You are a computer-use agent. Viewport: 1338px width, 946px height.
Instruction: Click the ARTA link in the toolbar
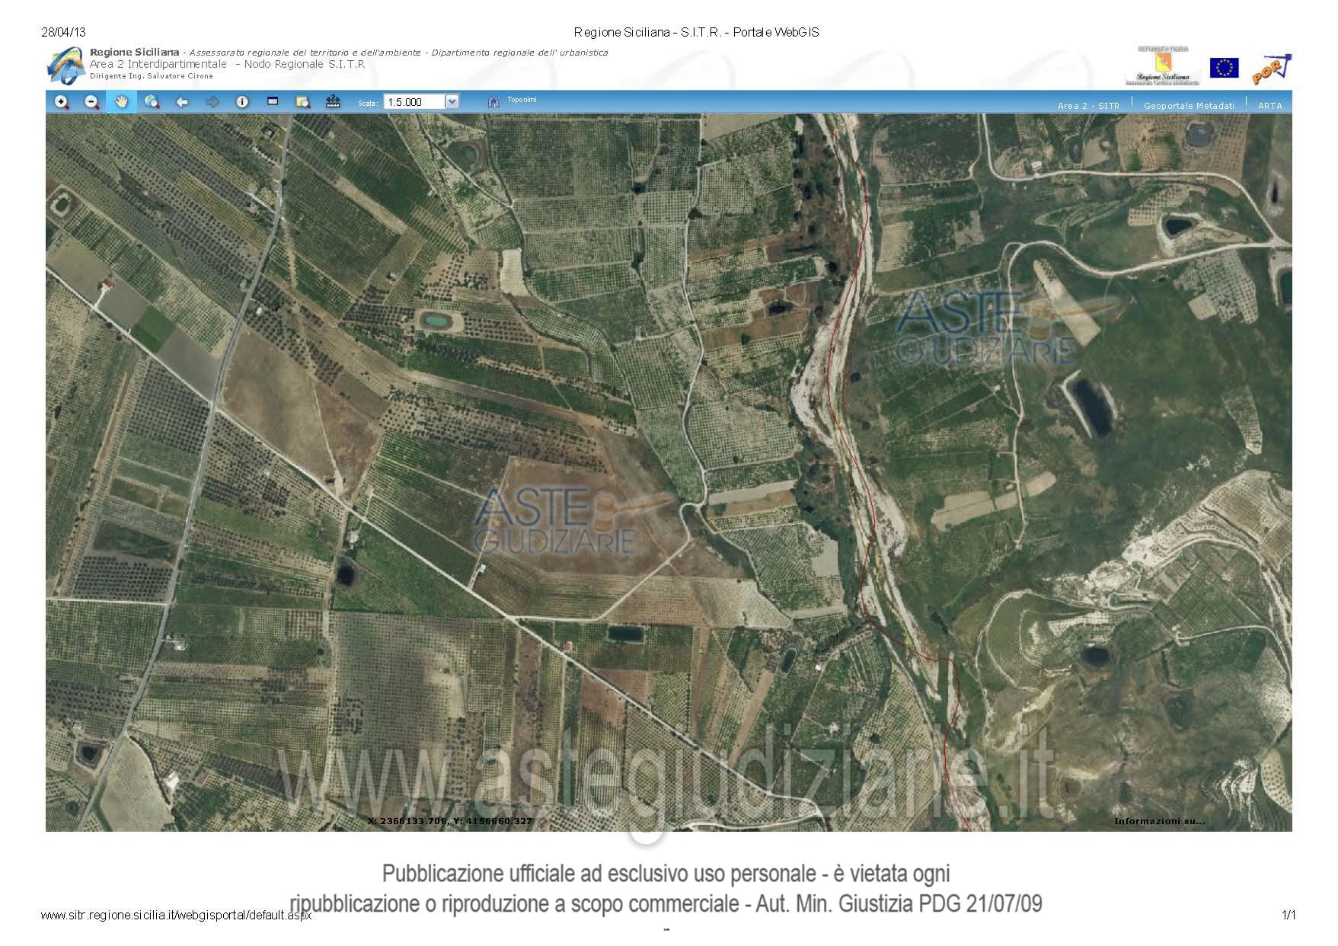tap(1269, 106)
